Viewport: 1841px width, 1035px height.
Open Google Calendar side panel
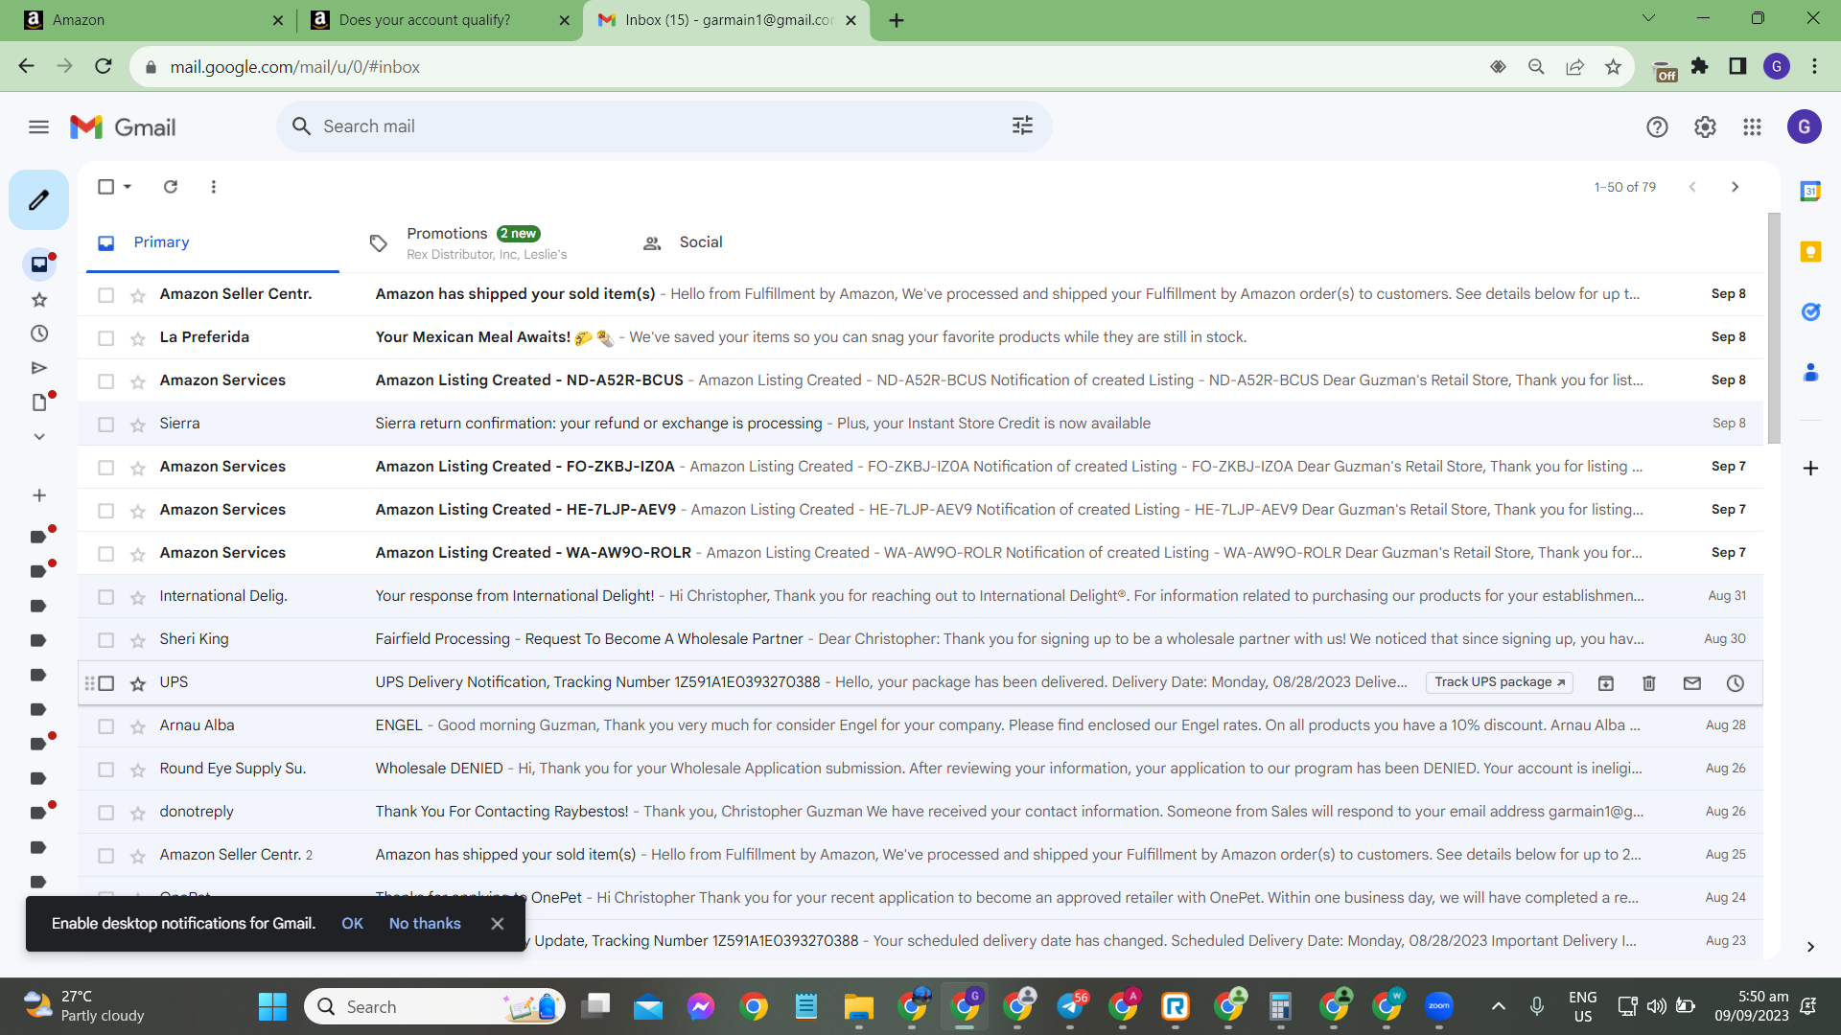[x=1810, y=191]
